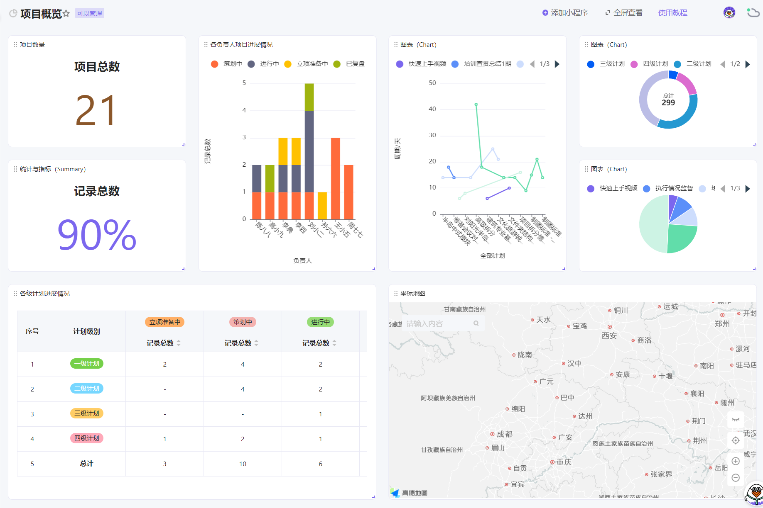Star the 项目概览 dashboard as favorite
The image size is (763, 508).
[66, 14]
